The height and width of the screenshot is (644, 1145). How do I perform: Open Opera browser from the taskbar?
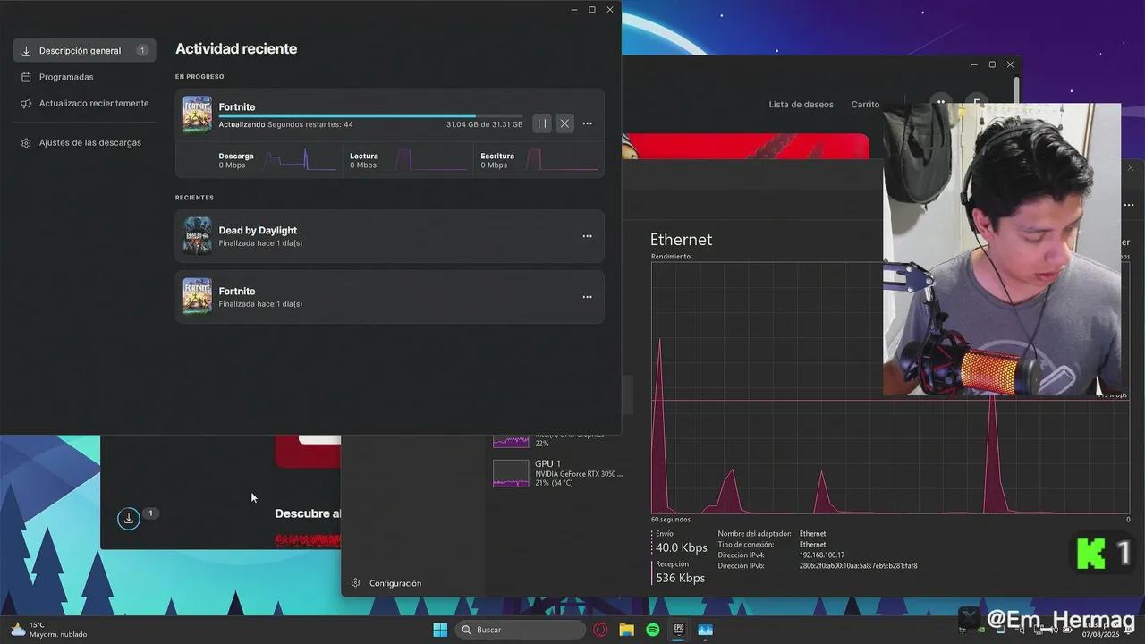click(x=600, y=630)
